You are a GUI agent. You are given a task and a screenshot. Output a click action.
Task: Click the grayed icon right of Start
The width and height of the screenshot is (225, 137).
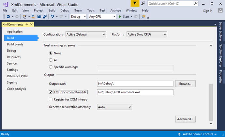click(136, 17)
